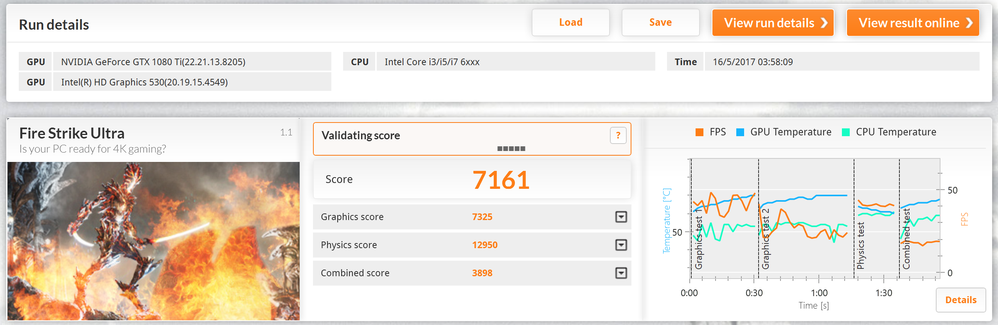Click the 'Is your PC ready for 4K gaming?' subtitle
This screenshot has height=325, width=998.
(x=93, y=149)
